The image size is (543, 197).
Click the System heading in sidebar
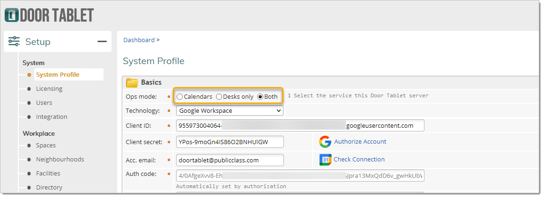tap(34, 63)
